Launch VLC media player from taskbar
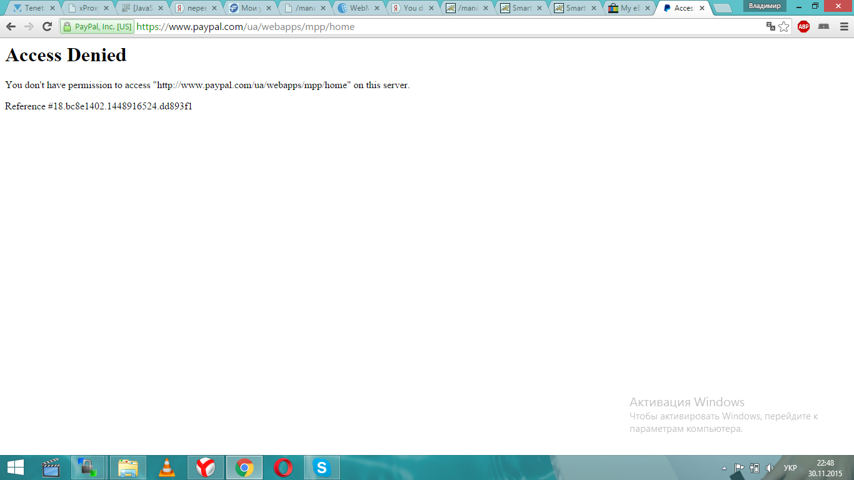Viewport: 854px width, 480px height. click(166, 467)
